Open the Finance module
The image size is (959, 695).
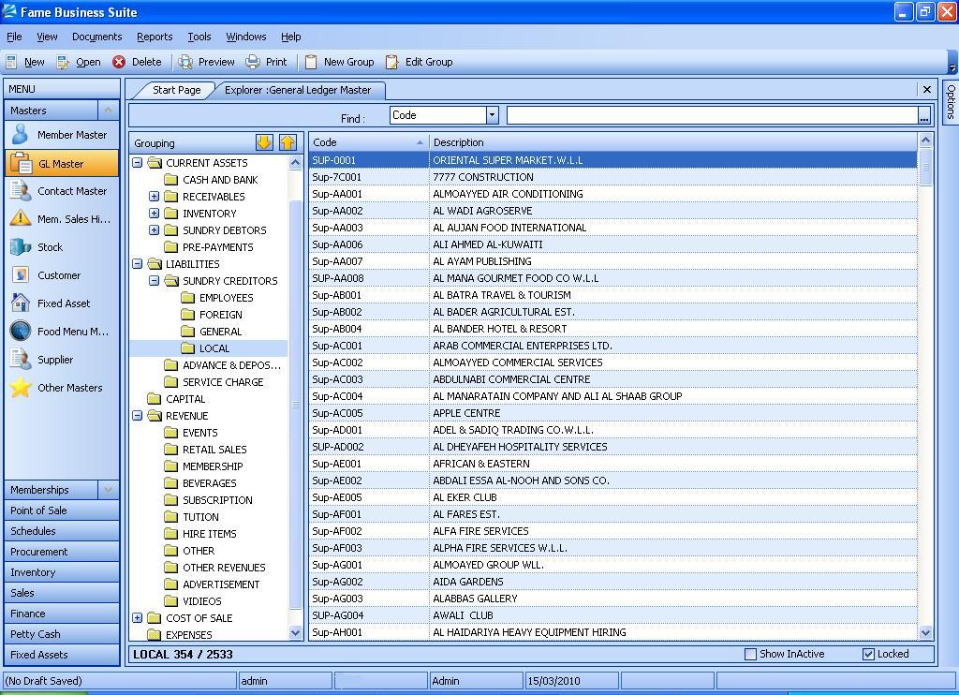pos(62,613)
